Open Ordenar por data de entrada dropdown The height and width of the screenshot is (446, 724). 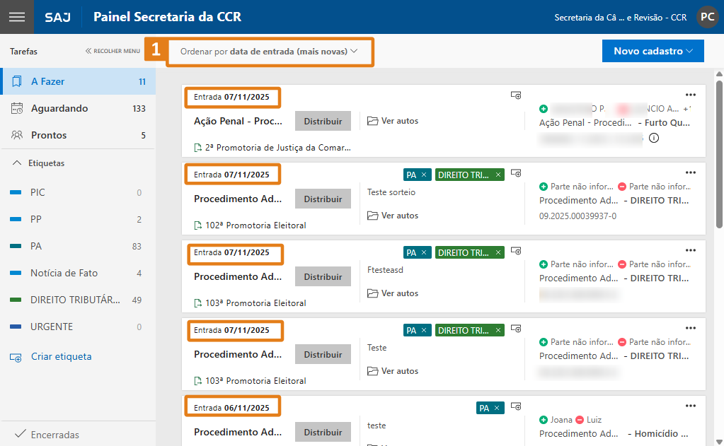[269, 52]
